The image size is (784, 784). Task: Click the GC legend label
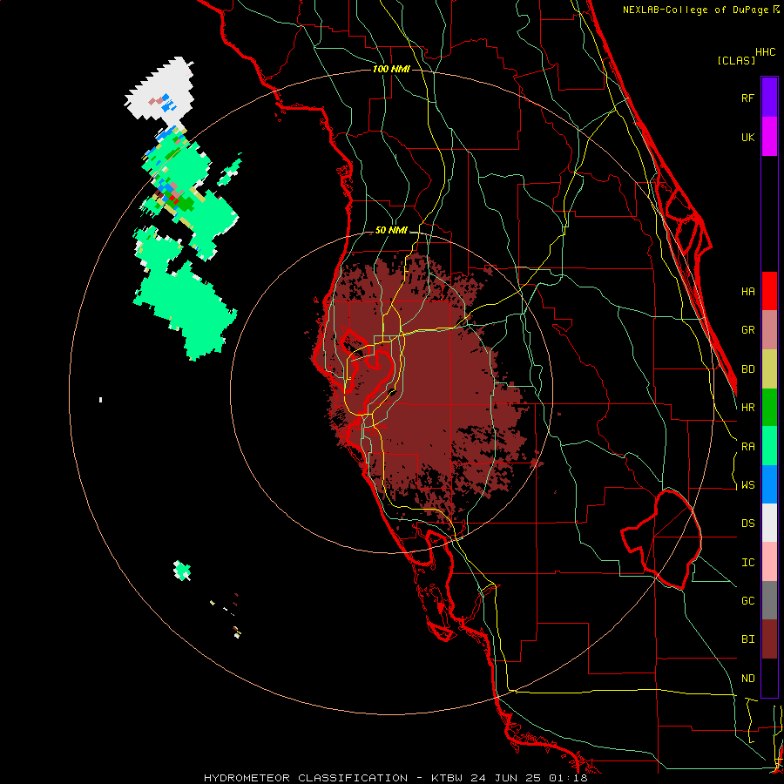pyautogui.click(x=747, y=601)
